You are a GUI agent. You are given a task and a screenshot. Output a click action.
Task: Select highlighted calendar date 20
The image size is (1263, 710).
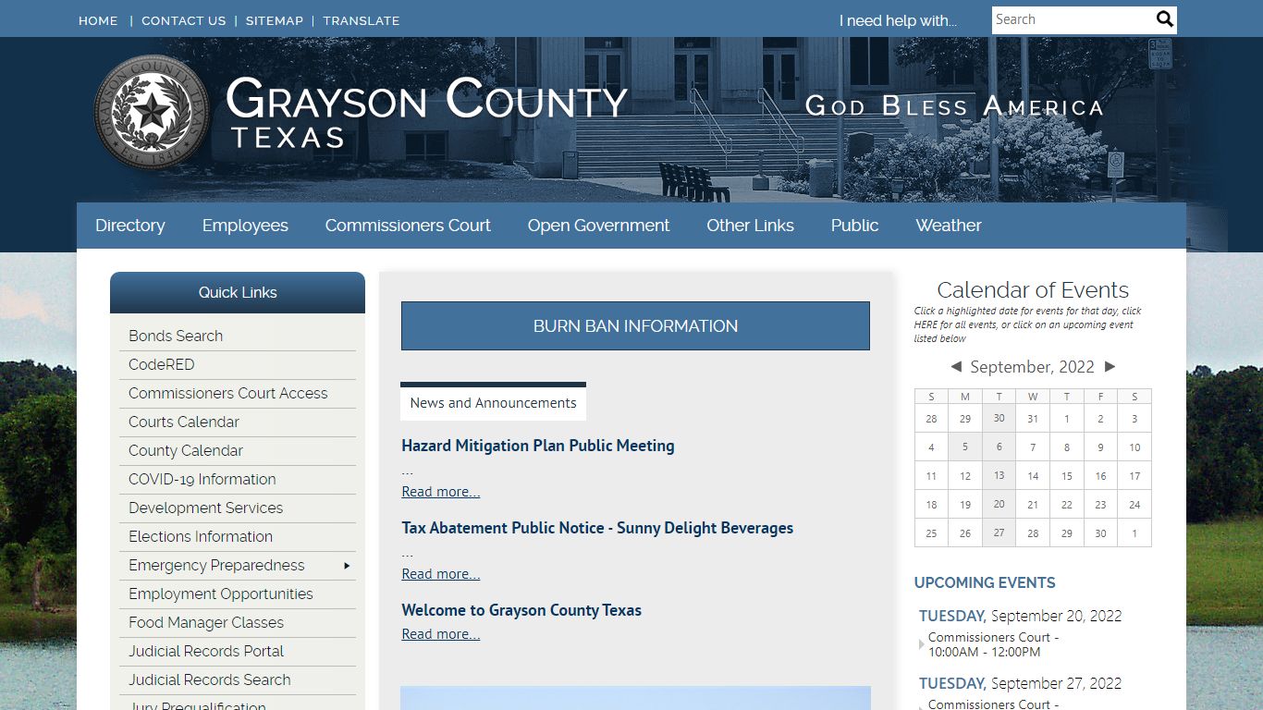[999, 505]
